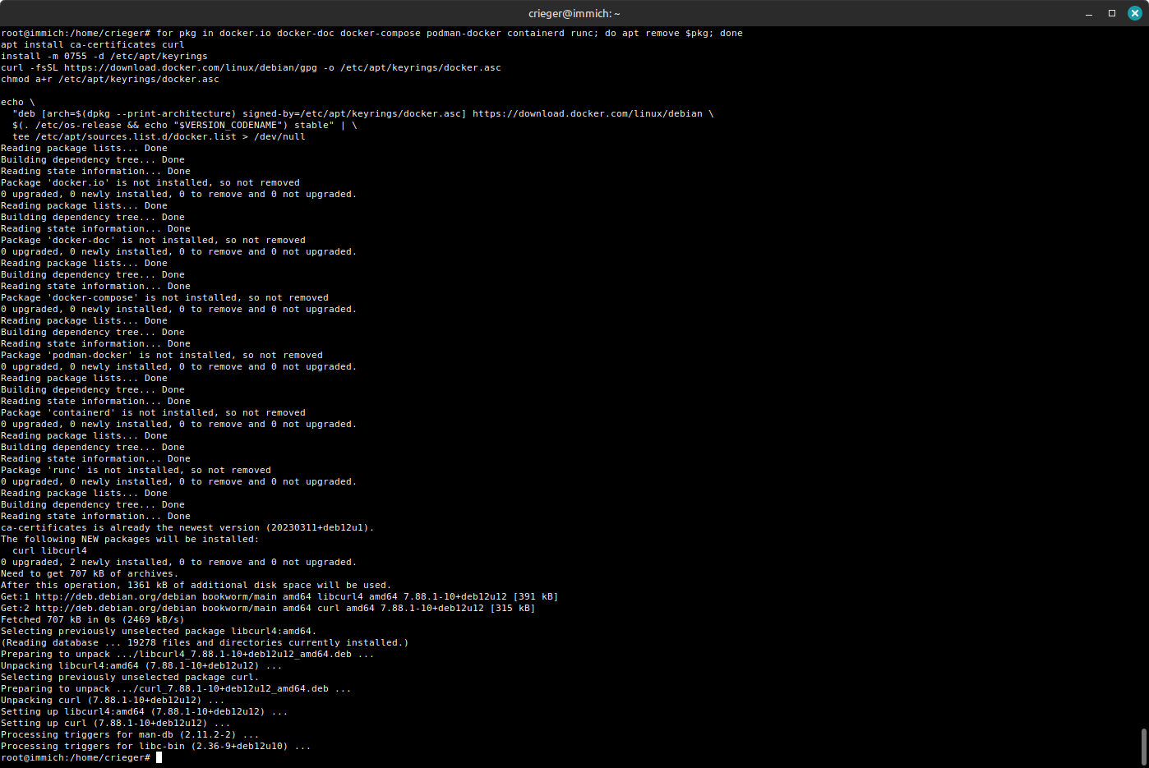Click '0 upgraded, 2 newly installed' line

tap(179, 562)
